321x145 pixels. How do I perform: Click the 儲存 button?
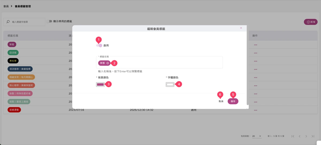click(233, 101)
